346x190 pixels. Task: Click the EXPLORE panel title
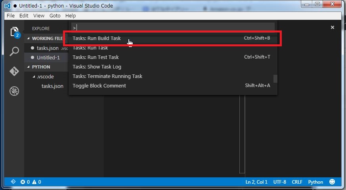click(41, 28)
